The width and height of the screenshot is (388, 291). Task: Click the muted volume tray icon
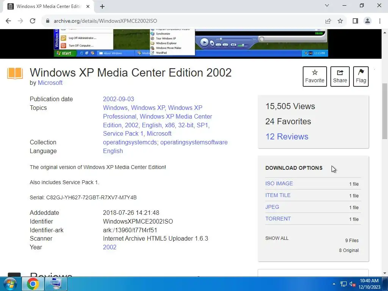352,284
